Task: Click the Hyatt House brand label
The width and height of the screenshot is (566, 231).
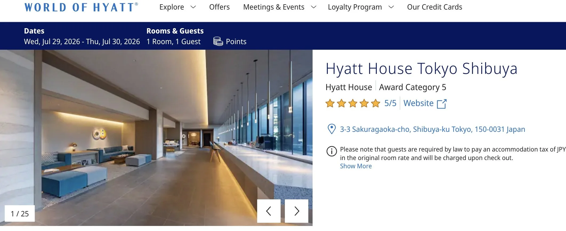Action: click(x=349, y=87)
